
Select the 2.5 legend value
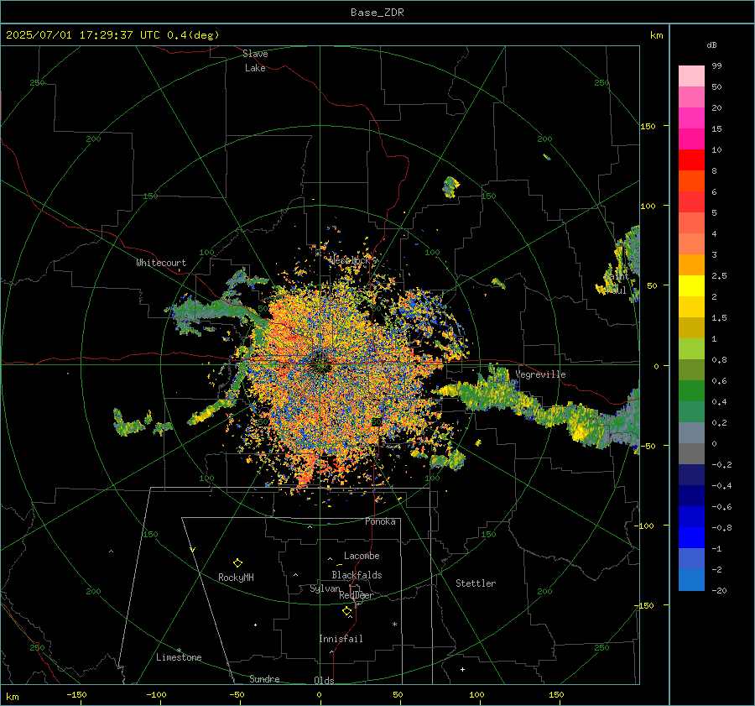click(x=719, y=275)
